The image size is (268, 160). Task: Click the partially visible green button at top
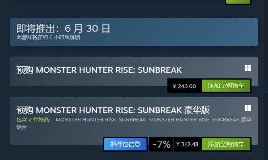238,2
